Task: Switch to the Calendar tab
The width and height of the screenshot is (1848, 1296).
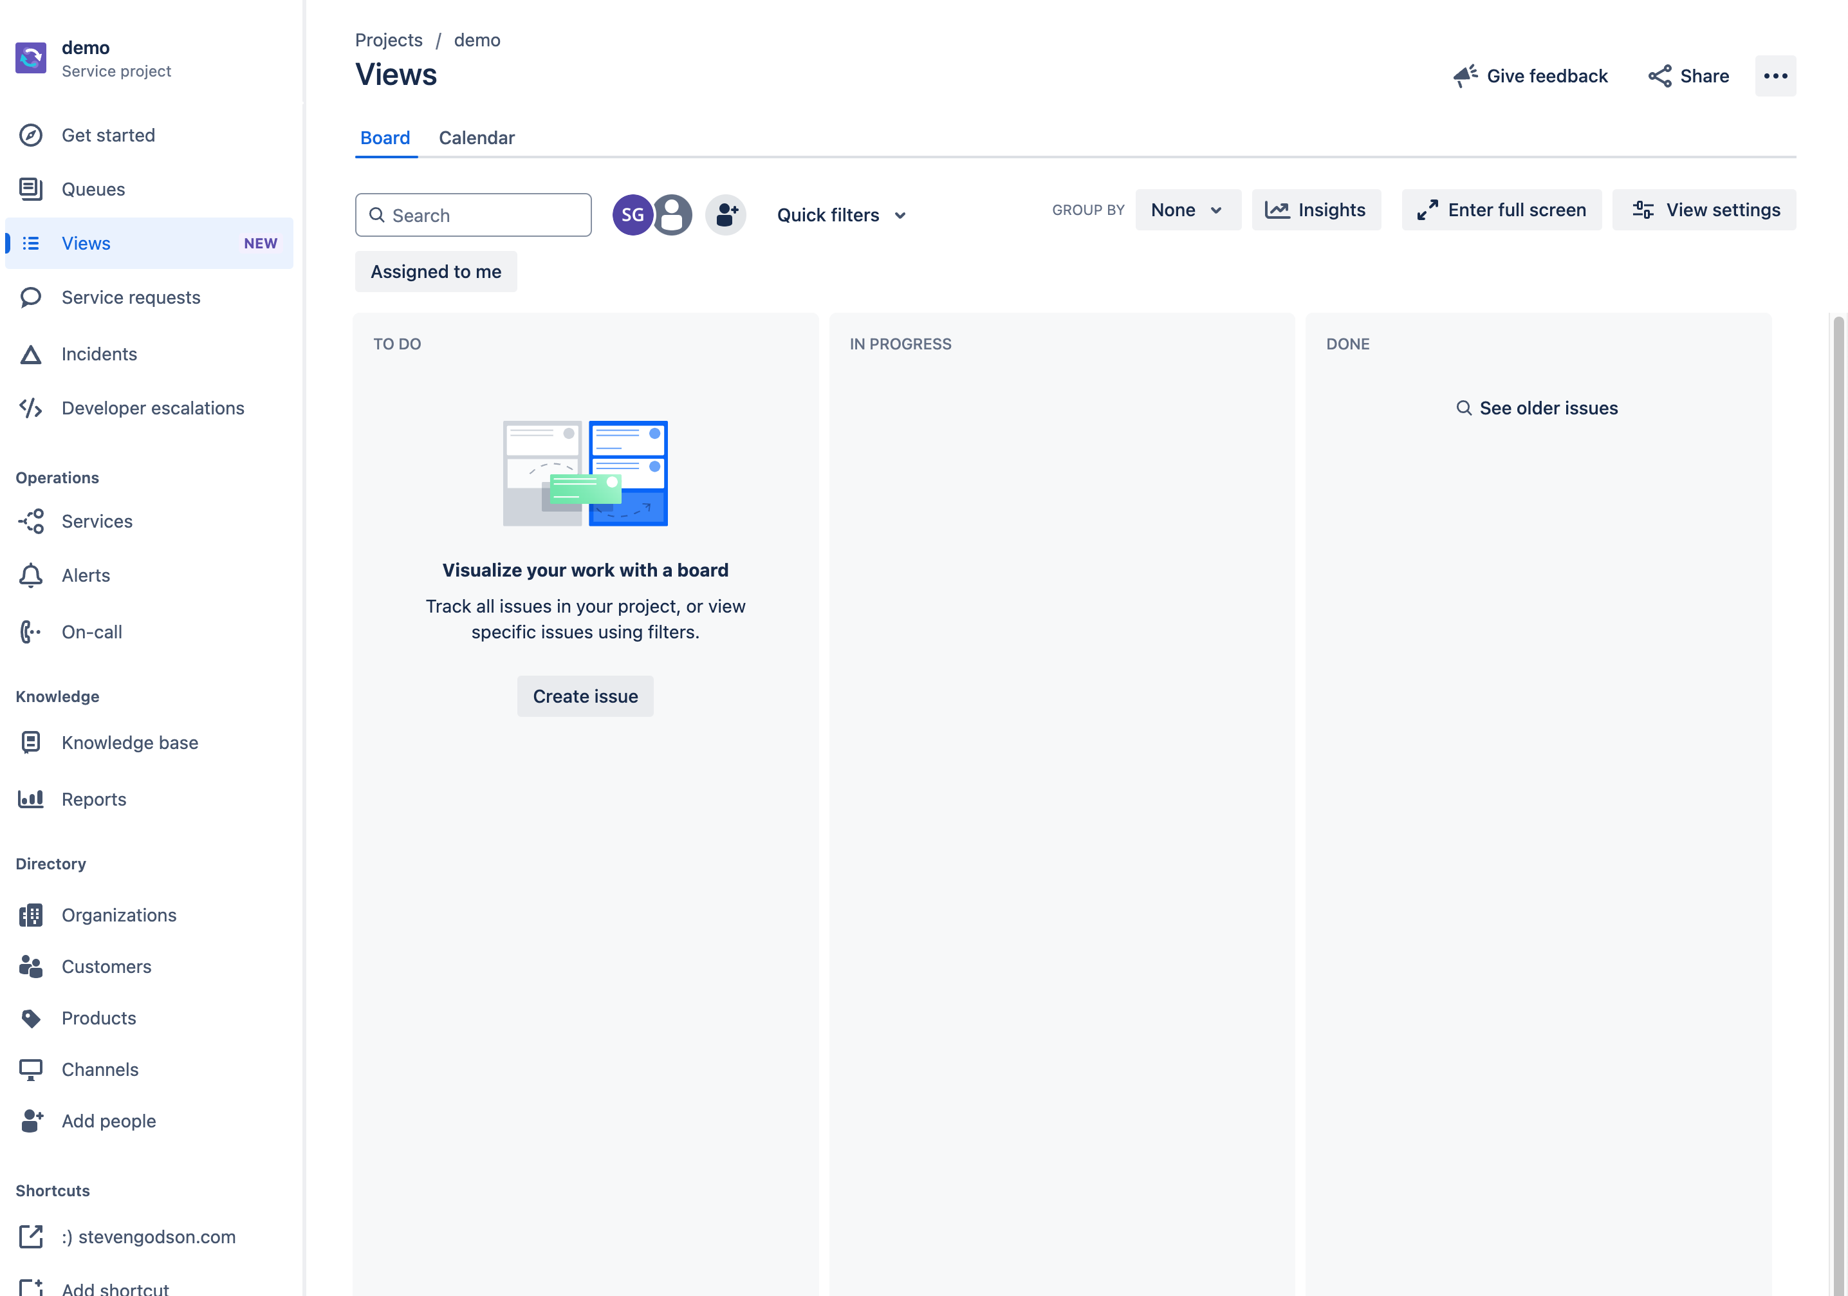Action: tap(477, 138)
